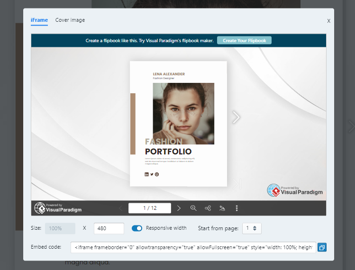This screenshot has height=270, width=355.
Task: Click the Powered by Visual Paradigm watermark logo
Action: [295, 190]
